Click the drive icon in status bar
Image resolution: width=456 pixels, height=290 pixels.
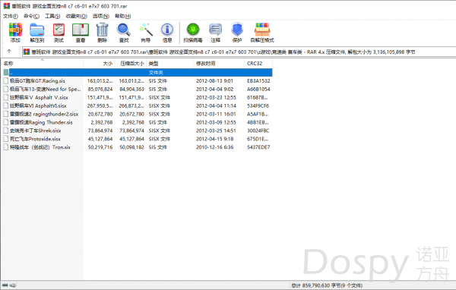[5, 285]
